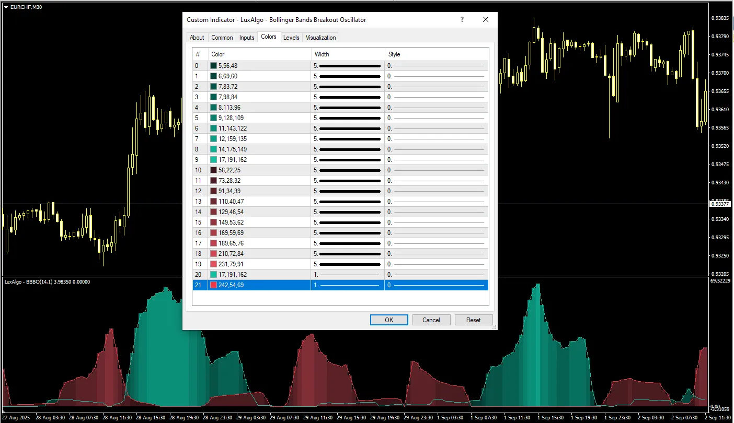Viewport: 734px width, 423px height.
Task: Switch to the Inputs tab
Action: pyautogui.click(x=246, y=37)
